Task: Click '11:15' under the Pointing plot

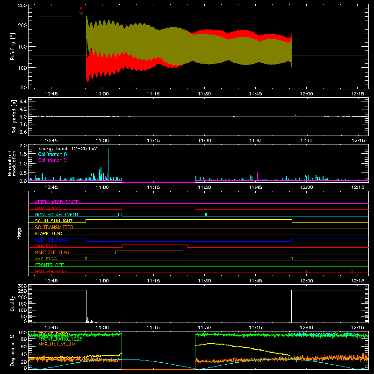Action: coord(153,94)
